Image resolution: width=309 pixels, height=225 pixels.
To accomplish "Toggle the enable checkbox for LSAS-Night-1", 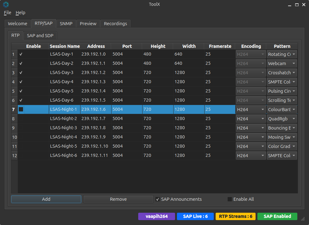I will click(x=21, y=109).
